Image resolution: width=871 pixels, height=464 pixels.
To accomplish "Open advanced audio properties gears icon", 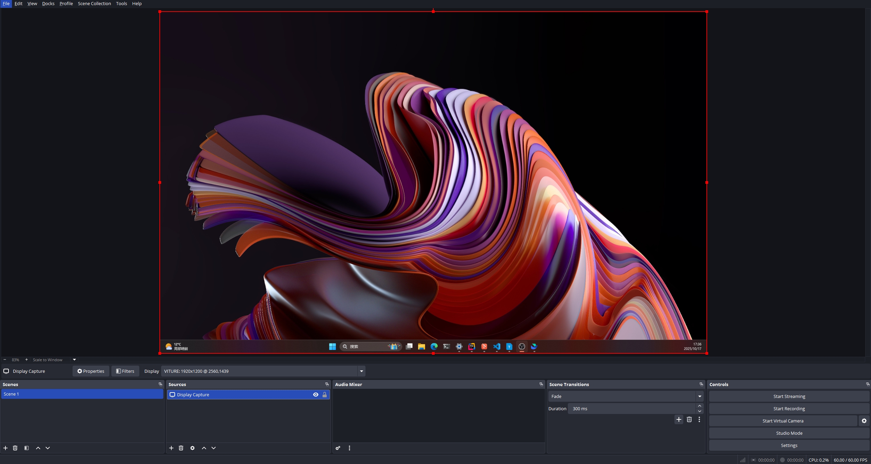I will [x=338, y=448].
